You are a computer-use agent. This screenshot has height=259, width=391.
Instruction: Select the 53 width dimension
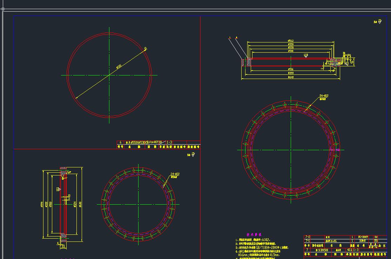tap(63, 246)
